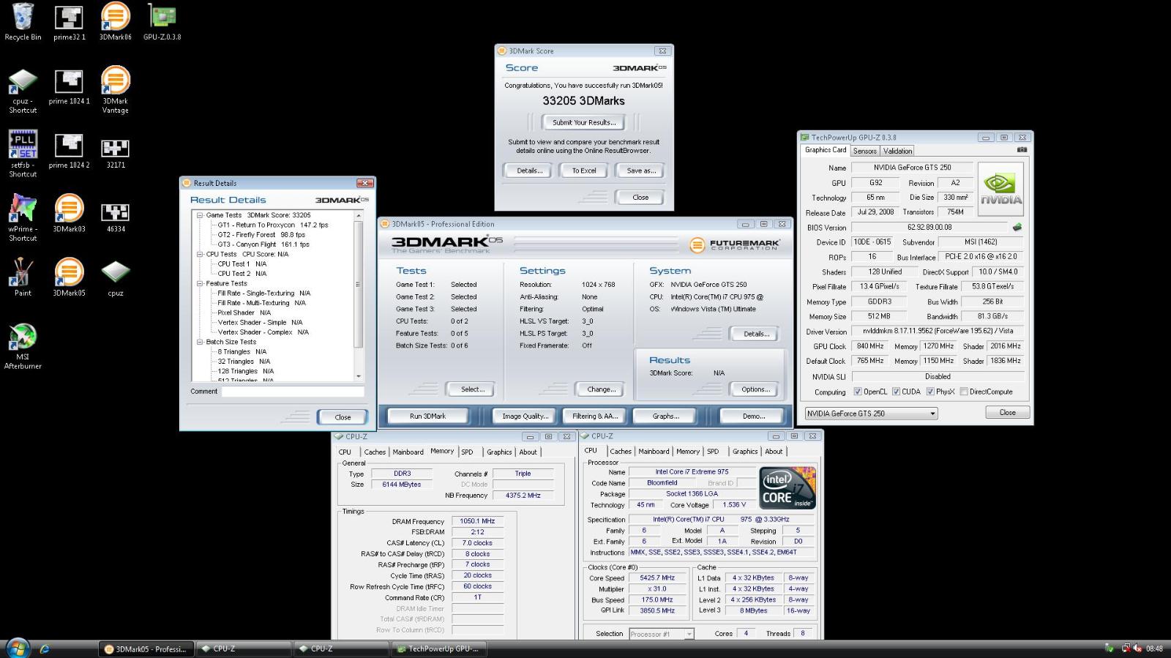Click Submit Your Results button
This screenshot has width=1171, height=658.
pyautogui.click(x=584, y=122)
